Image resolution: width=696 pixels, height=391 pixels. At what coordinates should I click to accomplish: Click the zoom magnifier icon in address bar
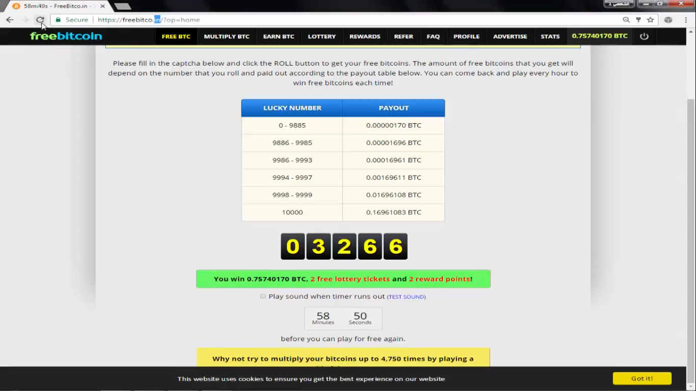(x=626, y=20)
